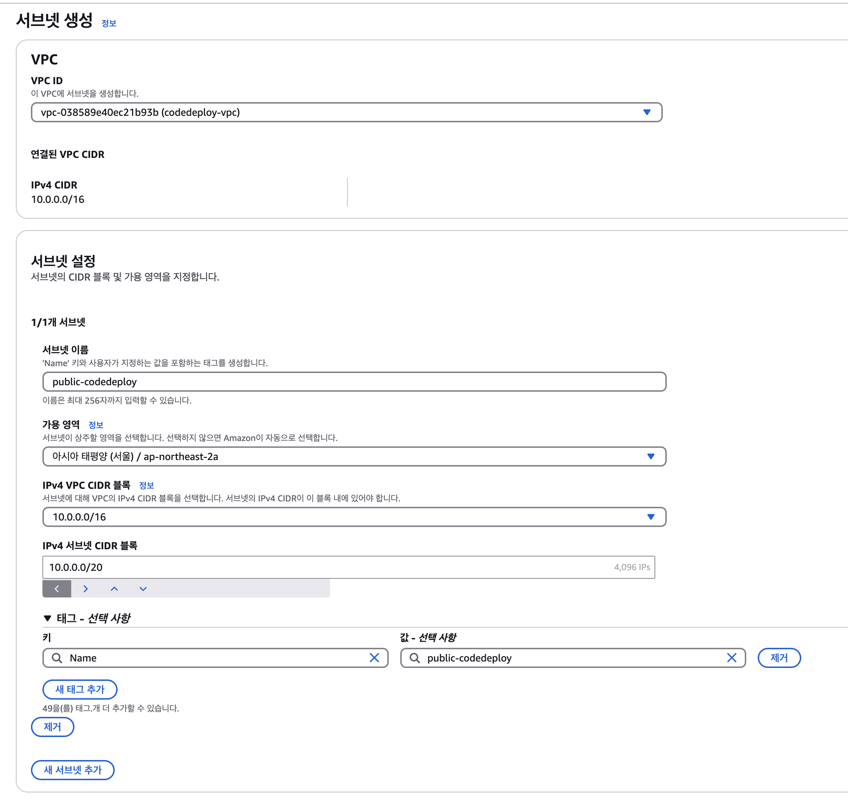Remove the tag using its 제거 button
Screen dimensions: 848x805
779,658
